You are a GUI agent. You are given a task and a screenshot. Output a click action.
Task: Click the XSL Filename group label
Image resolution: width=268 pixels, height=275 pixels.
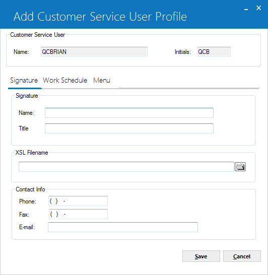tap(32, 153)
